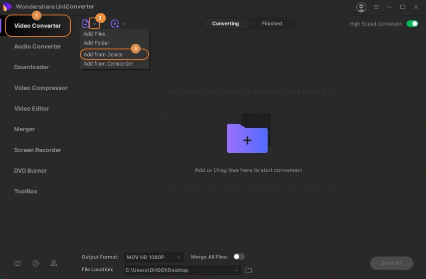
Task: Expand the Load DVD dropdown arrow
Action: coord(124,24)
